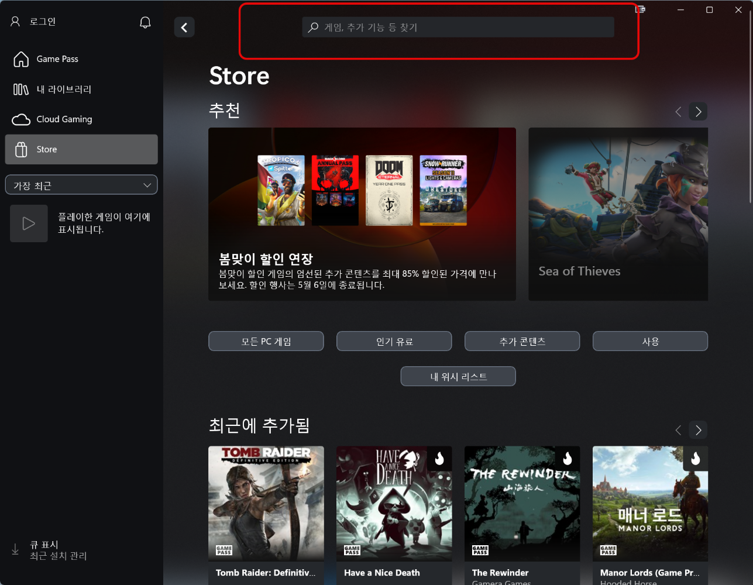Focus the 게임, 추가 기능 search field
This screenshot has height=585, width=753.
[x=458, y=27]
